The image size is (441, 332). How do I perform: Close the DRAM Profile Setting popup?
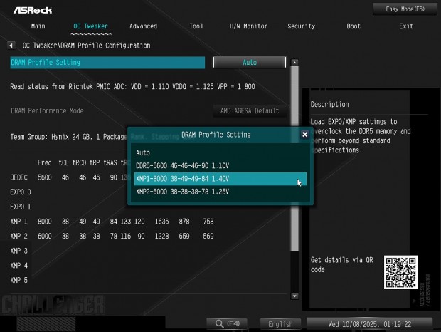point(304,135)
